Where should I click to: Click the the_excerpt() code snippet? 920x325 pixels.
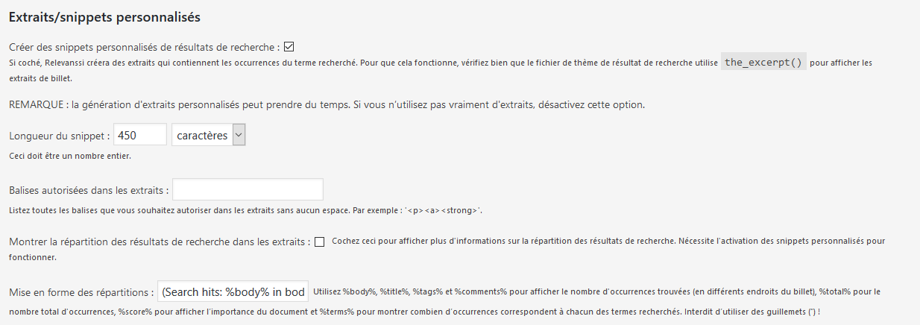point(763,63)
